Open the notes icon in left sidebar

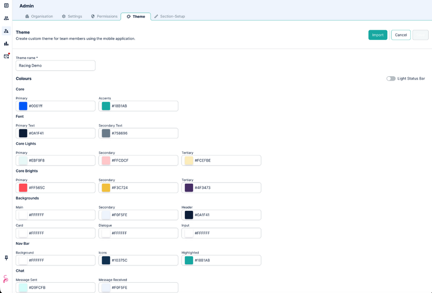coord(6,5)
